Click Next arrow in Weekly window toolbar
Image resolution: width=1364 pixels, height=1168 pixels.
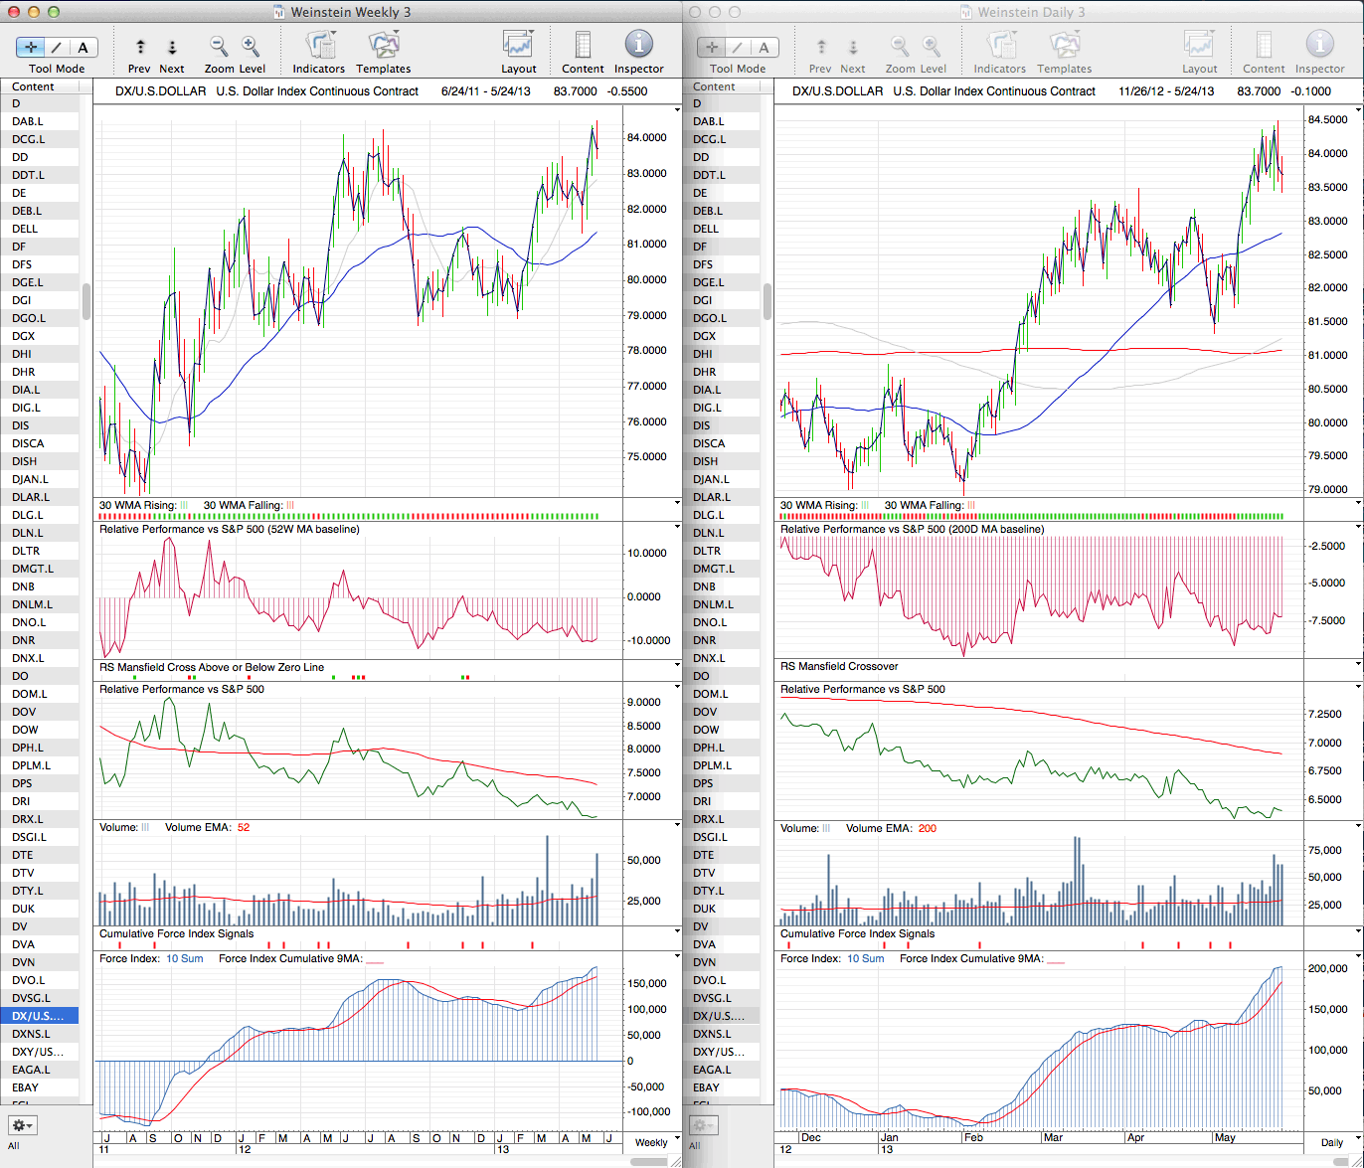(172, 47)
